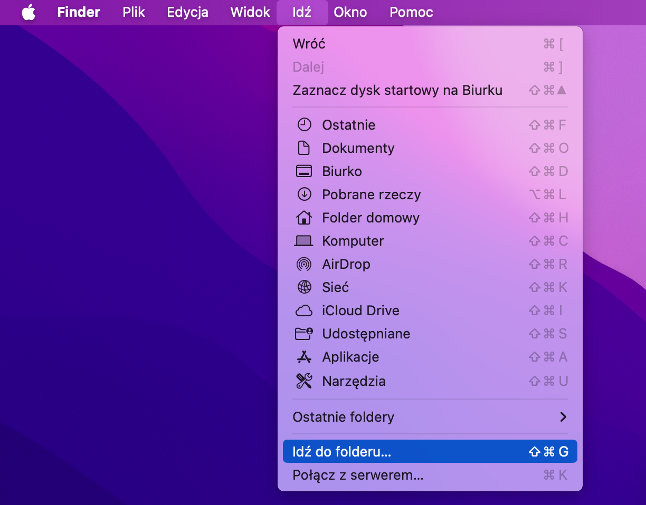Expand the Ostatnie foldery submenu arrow
The width and height of the screenshot is (646, 505).
coord(563,417)
